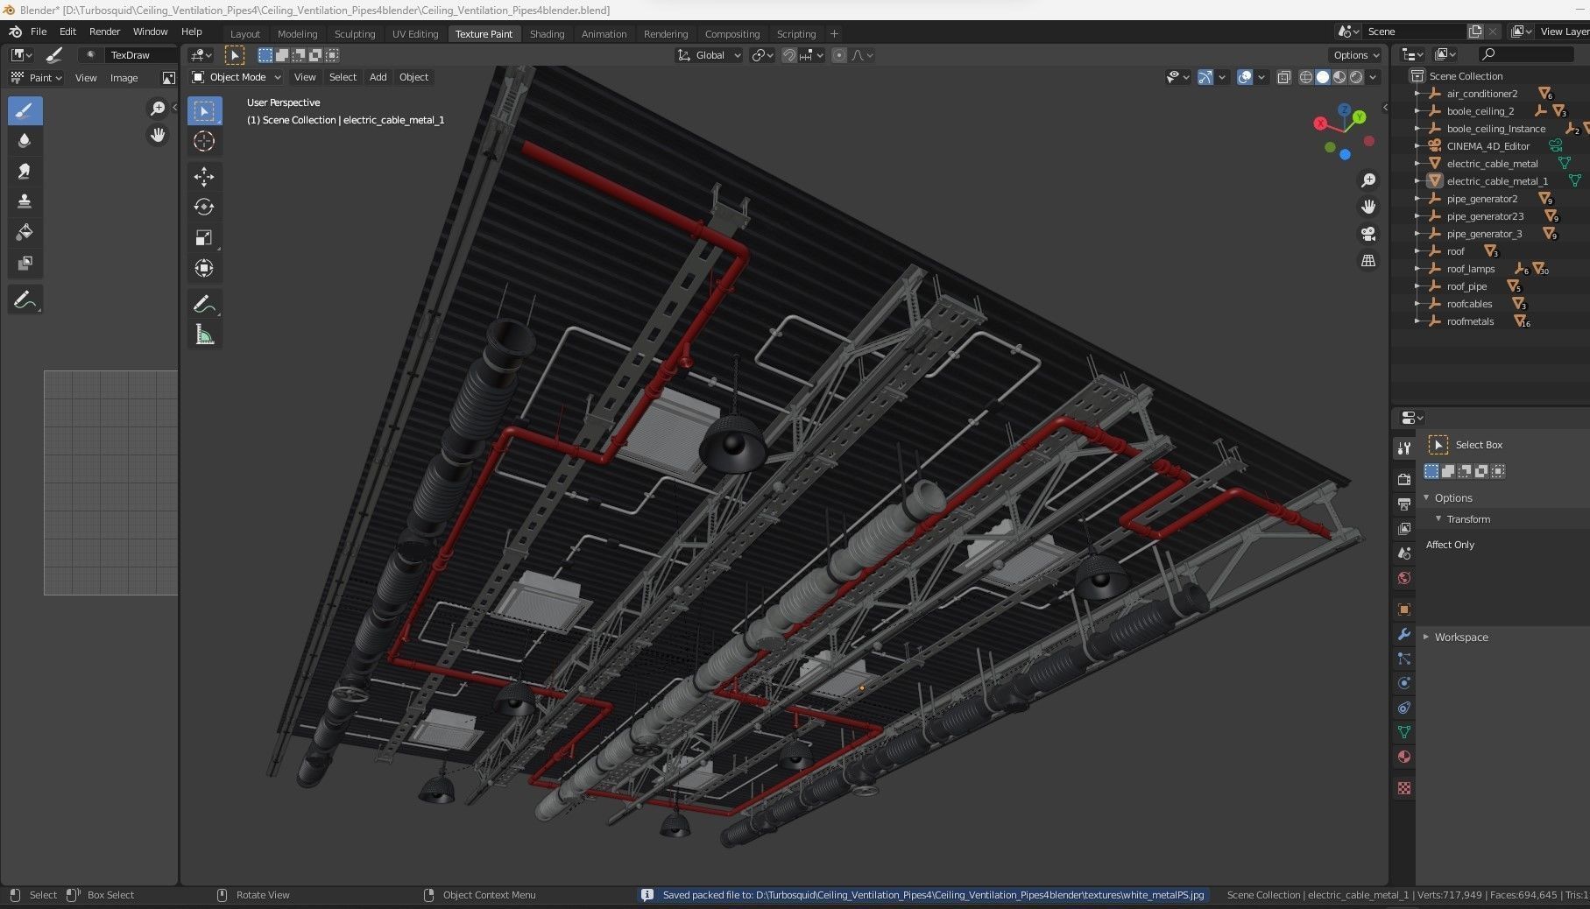Switch perspective/orthographic using the grid icon

point(1368,261)
